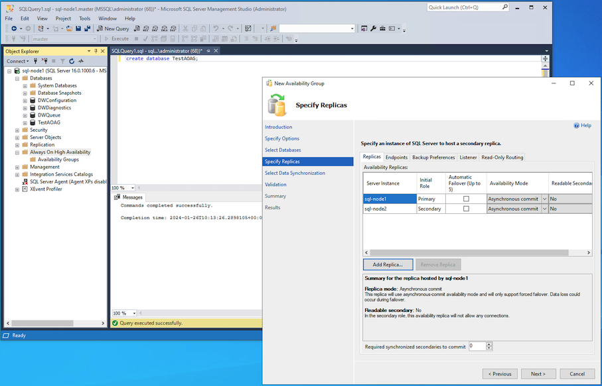Image resolution: width=602 pixels, height=386 pixels.
Task: Click the Analysis Services MDX Query icon
Action: point(146,28)
